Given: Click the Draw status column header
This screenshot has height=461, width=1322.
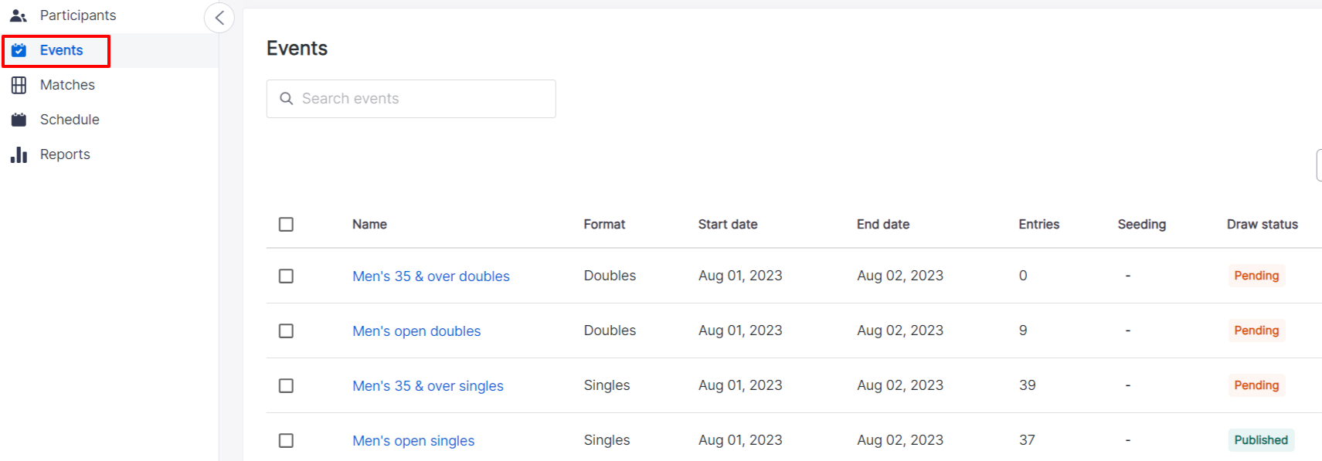Looking at the screenshot, I should [x=1263, y=224].
